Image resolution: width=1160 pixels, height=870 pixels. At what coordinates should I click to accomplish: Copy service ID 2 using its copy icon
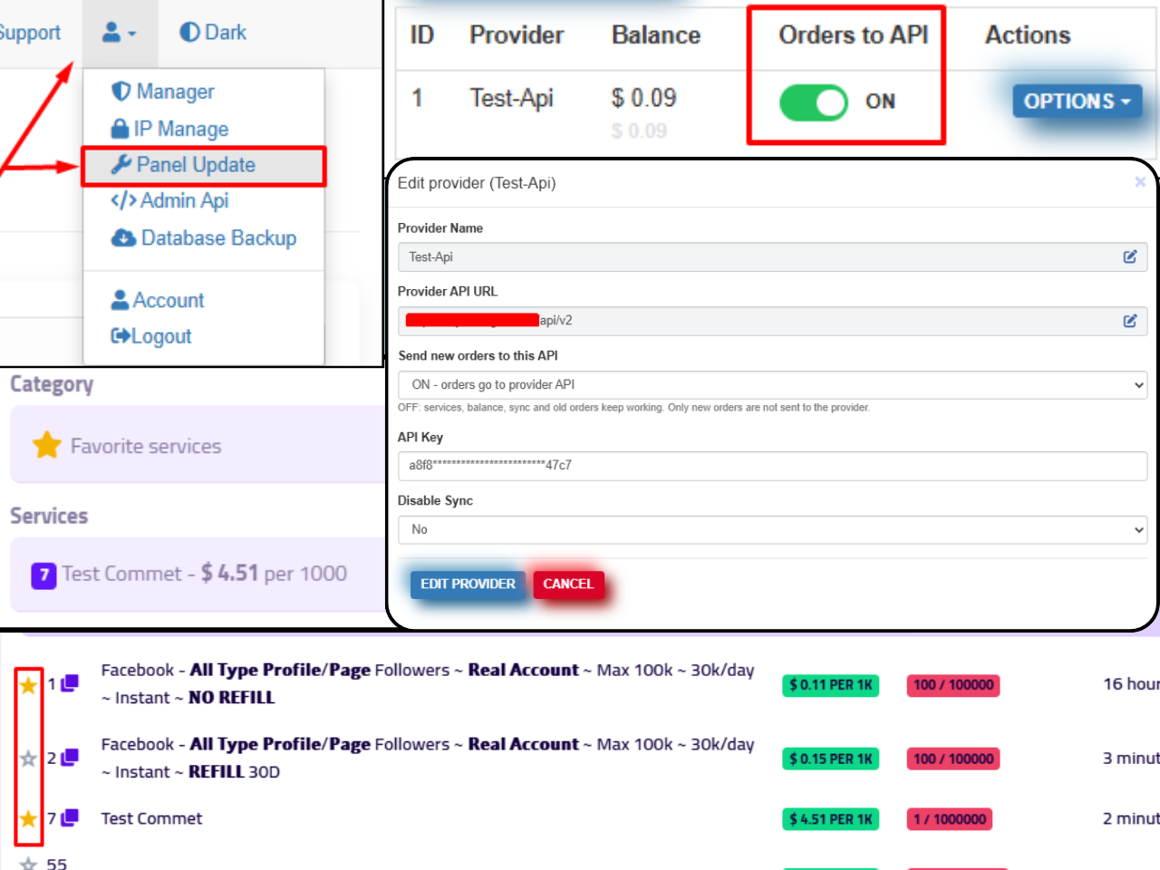(x=70, y=757)
